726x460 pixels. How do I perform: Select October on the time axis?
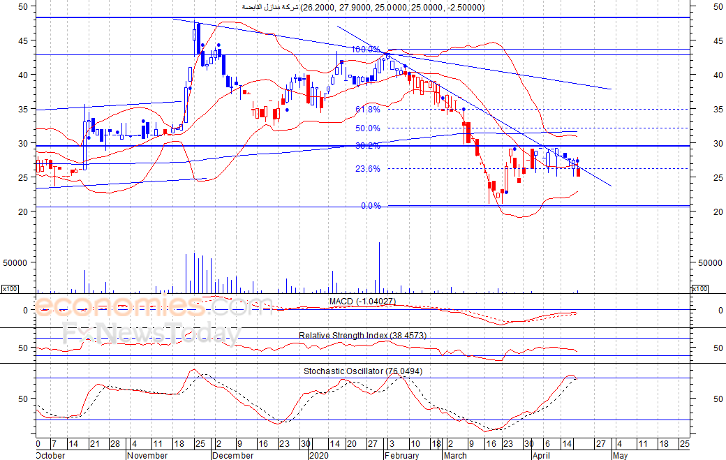(x=50, y=455)
